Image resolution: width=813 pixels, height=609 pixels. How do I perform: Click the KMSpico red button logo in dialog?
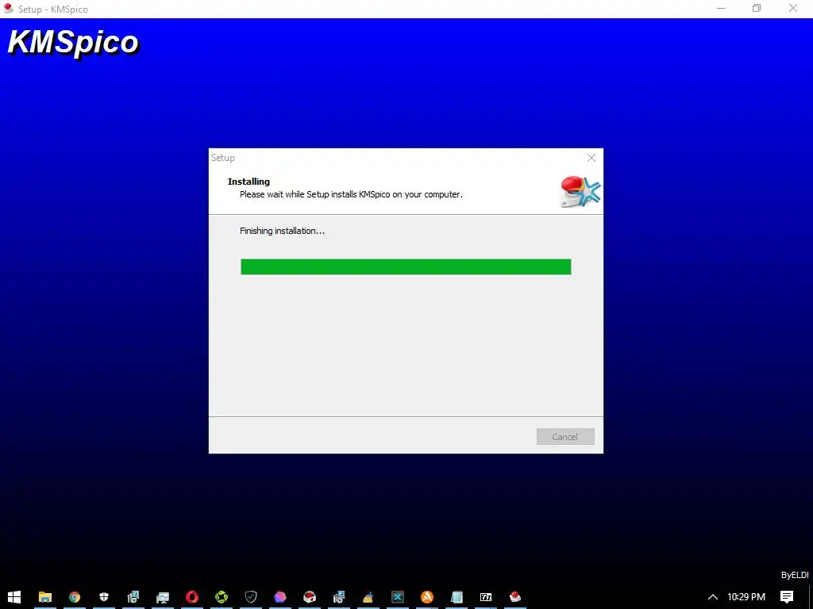[x=580, y=192]
